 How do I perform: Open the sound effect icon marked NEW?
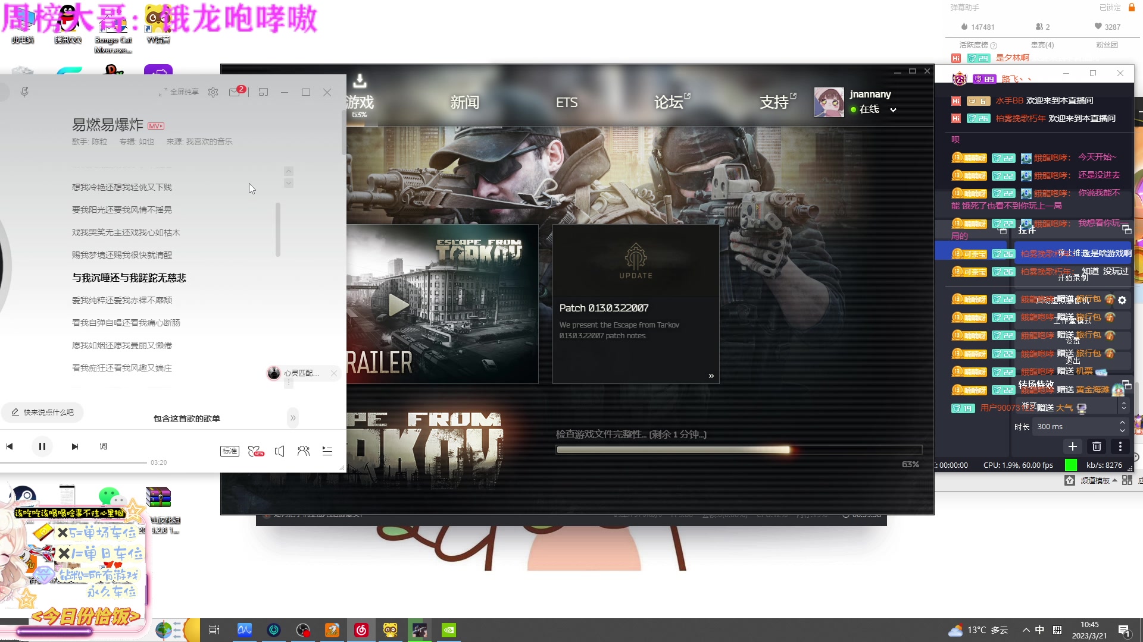point(255,451)
